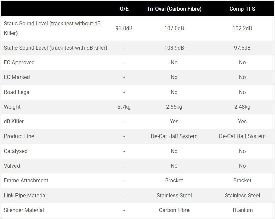
Task: Click the Tri-Oval (Carbon Fibre) column header
Action: (x=174, y=9)
